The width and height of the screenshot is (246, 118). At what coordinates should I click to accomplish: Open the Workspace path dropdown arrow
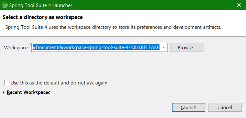point(164,47)
